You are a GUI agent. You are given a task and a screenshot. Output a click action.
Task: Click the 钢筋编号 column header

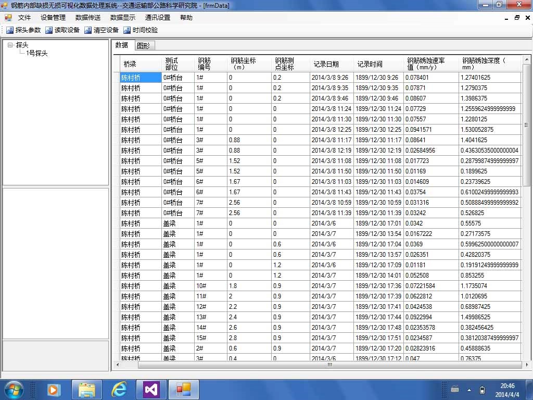(x=204, y=64)
